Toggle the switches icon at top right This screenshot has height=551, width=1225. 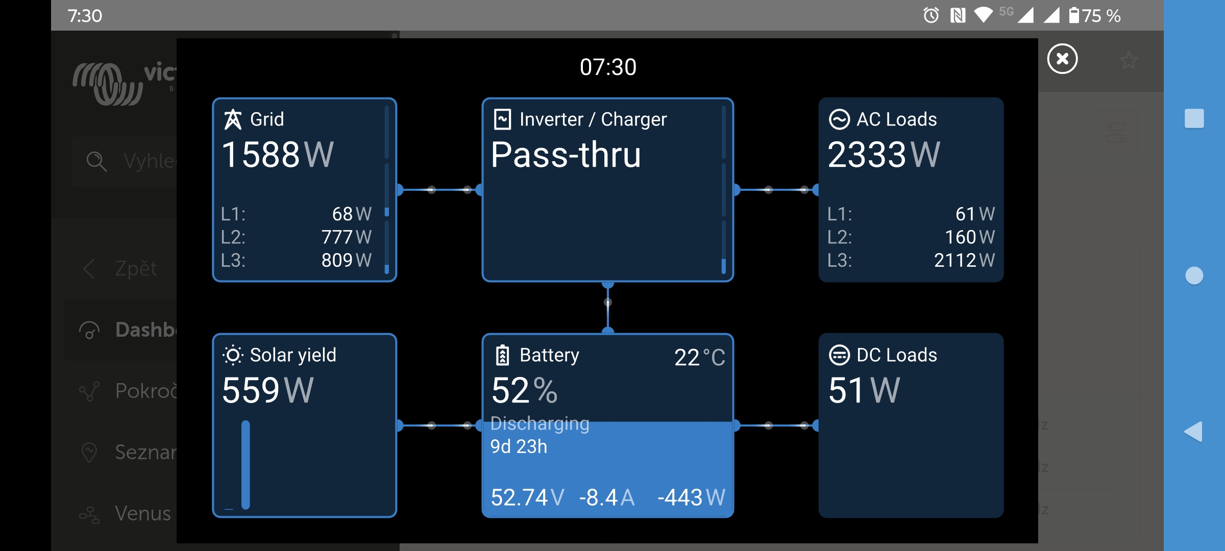pos(1116,133)
